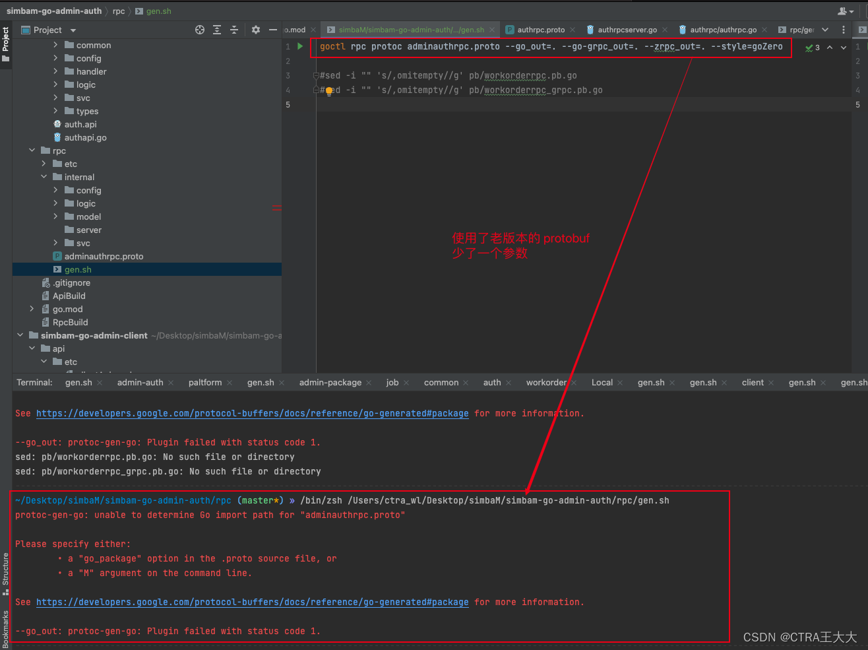This screenshot has width=868, height=650.
Task: Close the auth terminal tab
Action: coord(509,383)
